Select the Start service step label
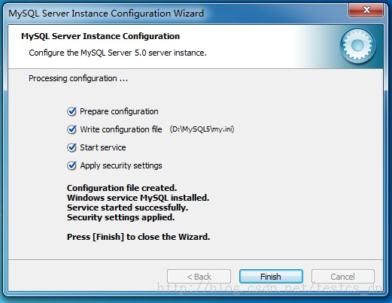 pyautogui.click(x=103, y=147)
